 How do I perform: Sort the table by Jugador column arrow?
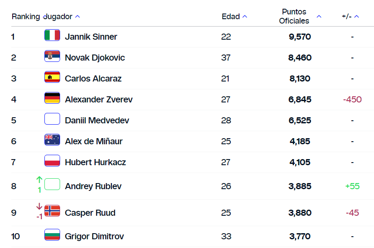tap(77, 17)
